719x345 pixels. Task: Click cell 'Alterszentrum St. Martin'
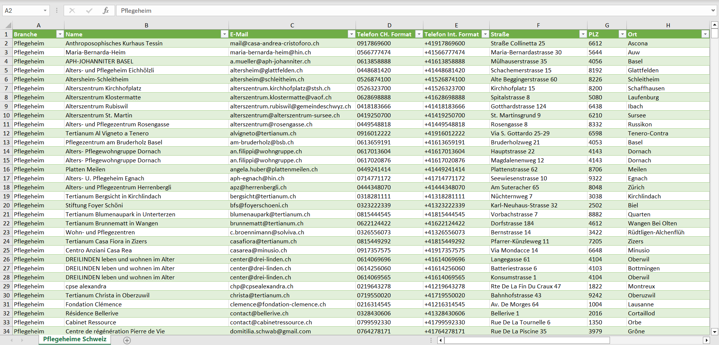click(x=146, y=115)
